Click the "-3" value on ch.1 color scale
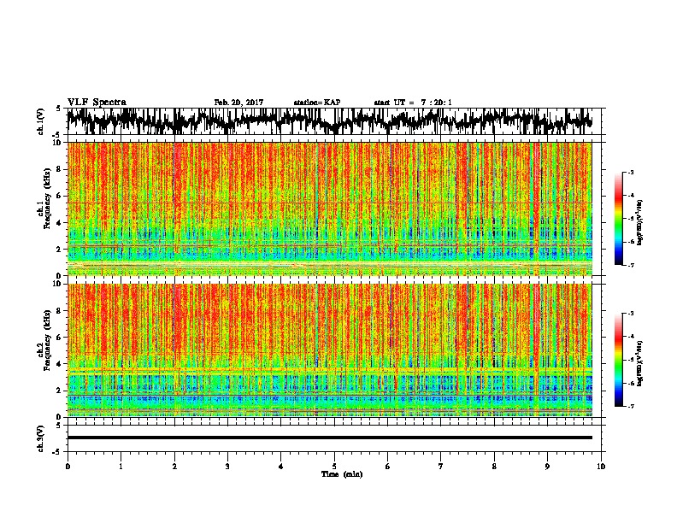Viewport: 677px width, 523px height. point(630,172)
